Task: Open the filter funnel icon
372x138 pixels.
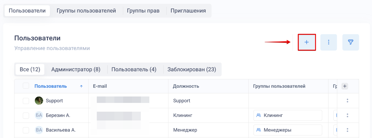Action: (351, 42)
